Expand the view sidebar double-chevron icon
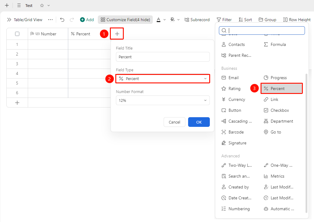Viewport: 314px width, 222px height. (9, 20)
